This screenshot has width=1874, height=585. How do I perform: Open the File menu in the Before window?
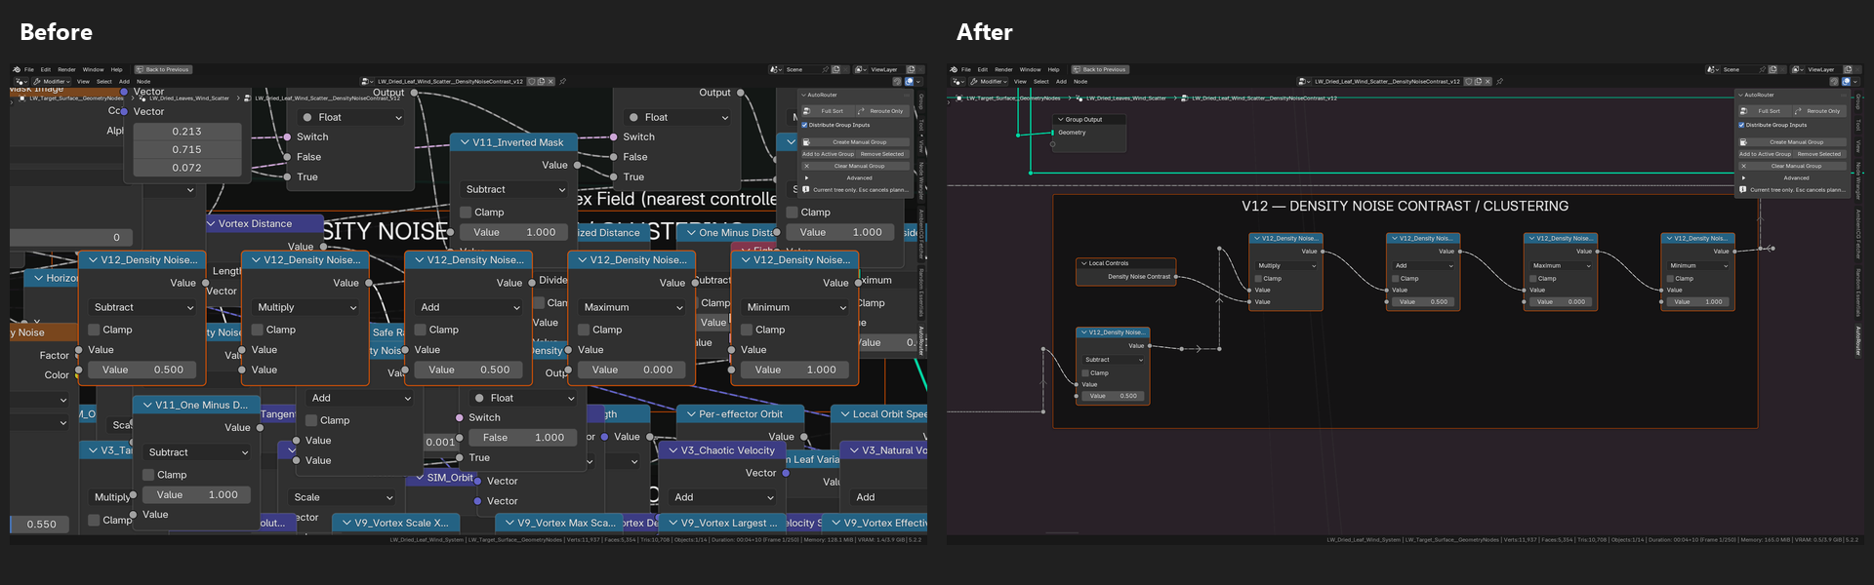click(x=29, y=69)
